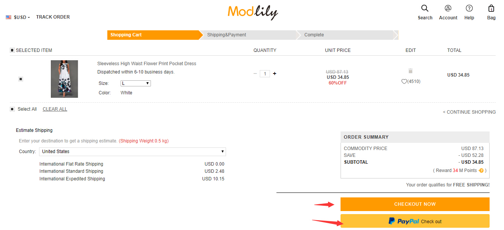Pay with PayPal Check out button

click(415, 221)
